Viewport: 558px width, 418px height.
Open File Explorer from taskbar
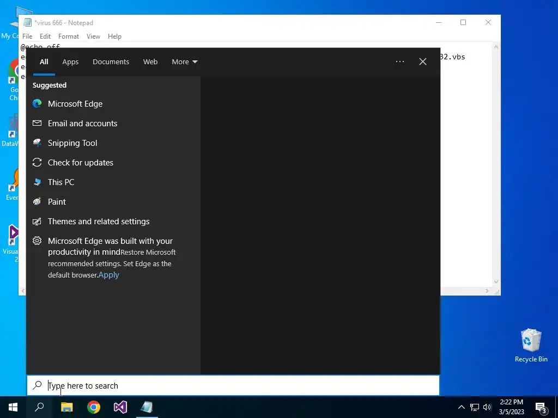(66, 407)
